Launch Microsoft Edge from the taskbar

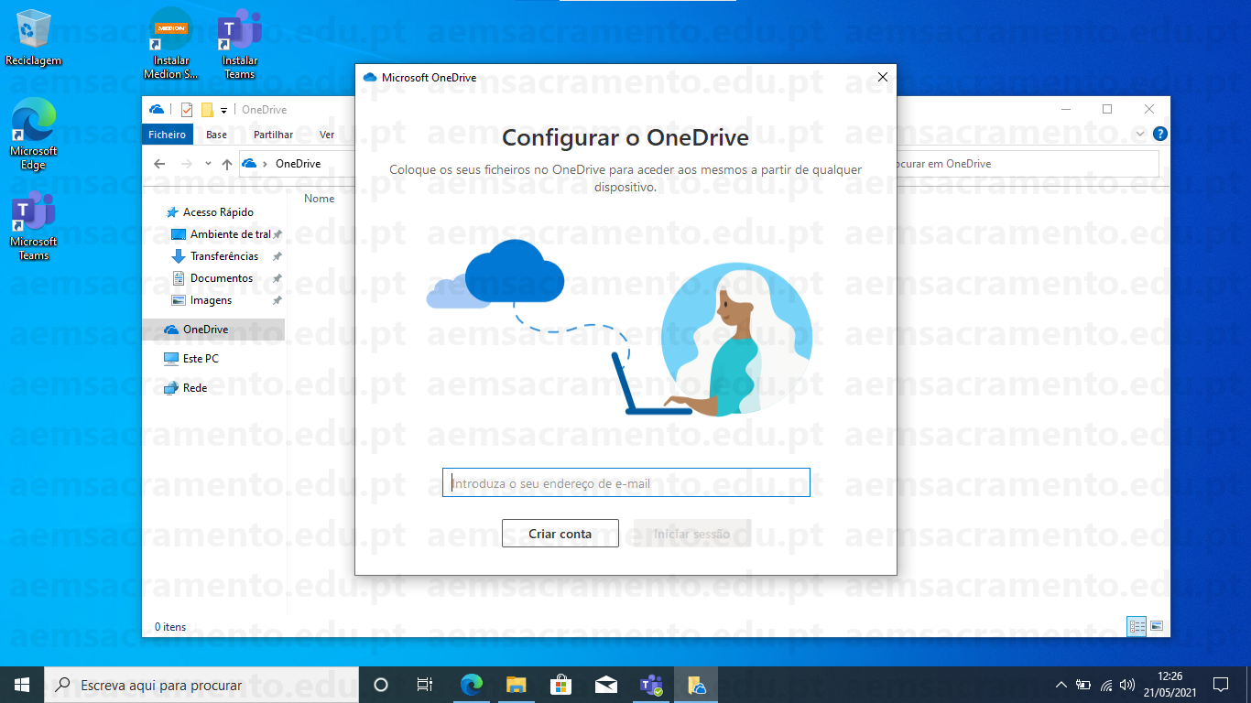pos(472,685)
